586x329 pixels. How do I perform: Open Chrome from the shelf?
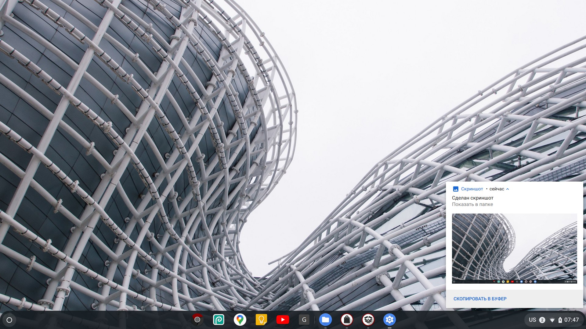(x=197, y=320)
